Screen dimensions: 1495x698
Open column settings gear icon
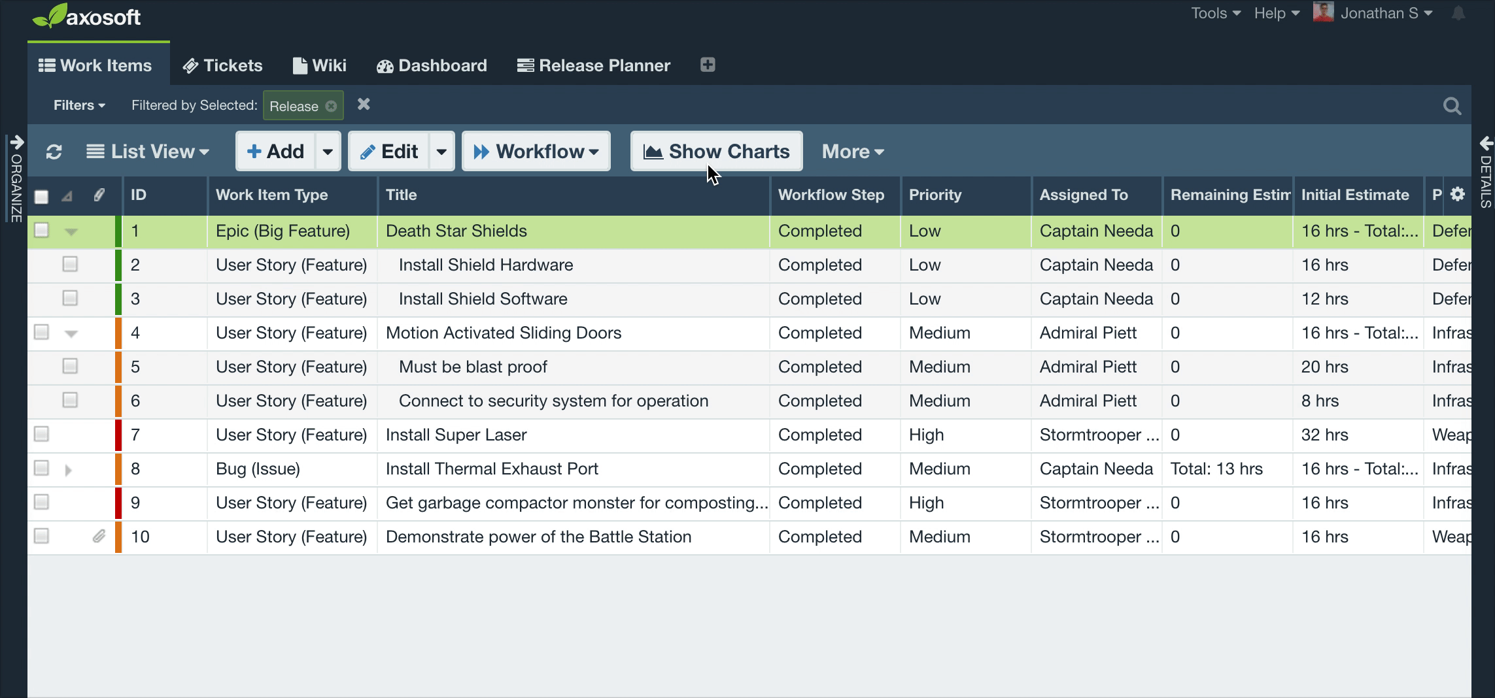1458,194
